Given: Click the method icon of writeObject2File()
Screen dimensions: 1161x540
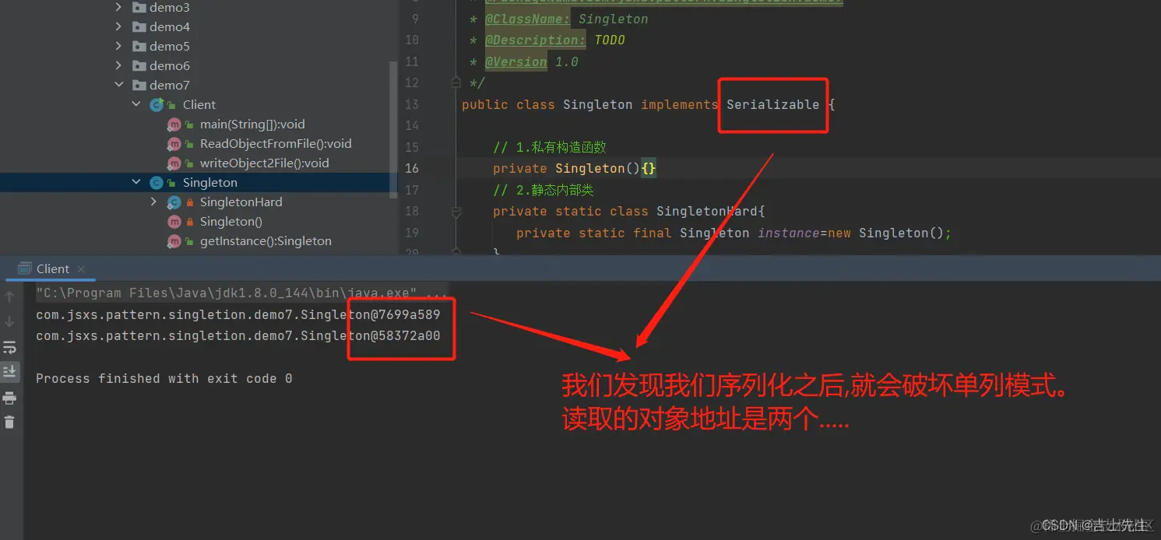Looking at the screenshot, I should click(174, 163).
